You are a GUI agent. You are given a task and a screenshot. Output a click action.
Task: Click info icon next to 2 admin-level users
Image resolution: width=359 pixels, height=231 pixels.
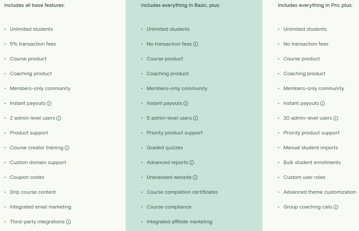point(59,118)
